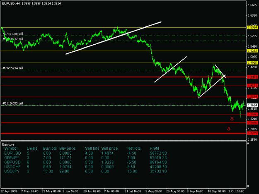The width and height of the screenshot is (259, 194).
Task: Click the 20 Aug 00:00 time axis label
Action: point(175,191)
